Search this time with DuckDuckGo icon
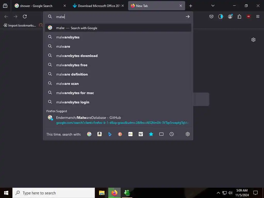 (x=120, y=134)
